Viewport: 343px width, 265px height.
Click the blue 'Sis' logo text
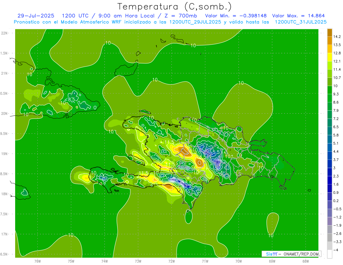pyautogui.click(x=269, y=254)
